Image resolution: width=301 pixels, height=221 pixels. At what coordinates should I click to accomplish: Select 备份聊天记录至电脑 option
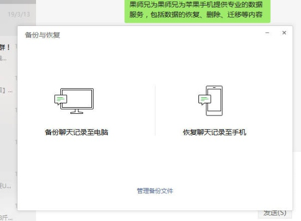coord(76,133)
